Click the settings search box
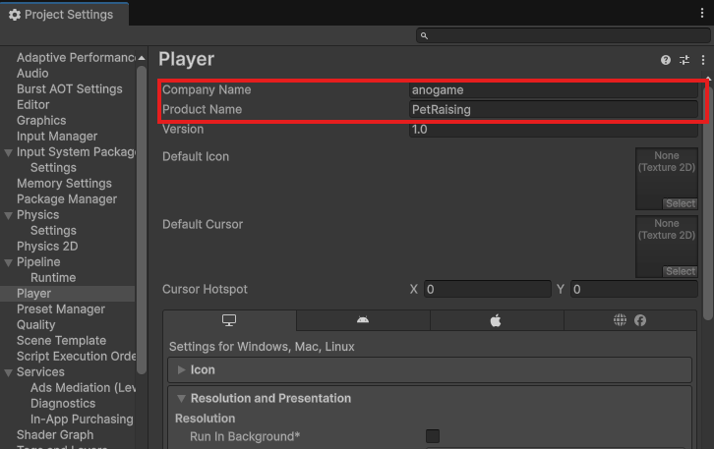Viewport: 714px width, 449px height. point(564,35)
